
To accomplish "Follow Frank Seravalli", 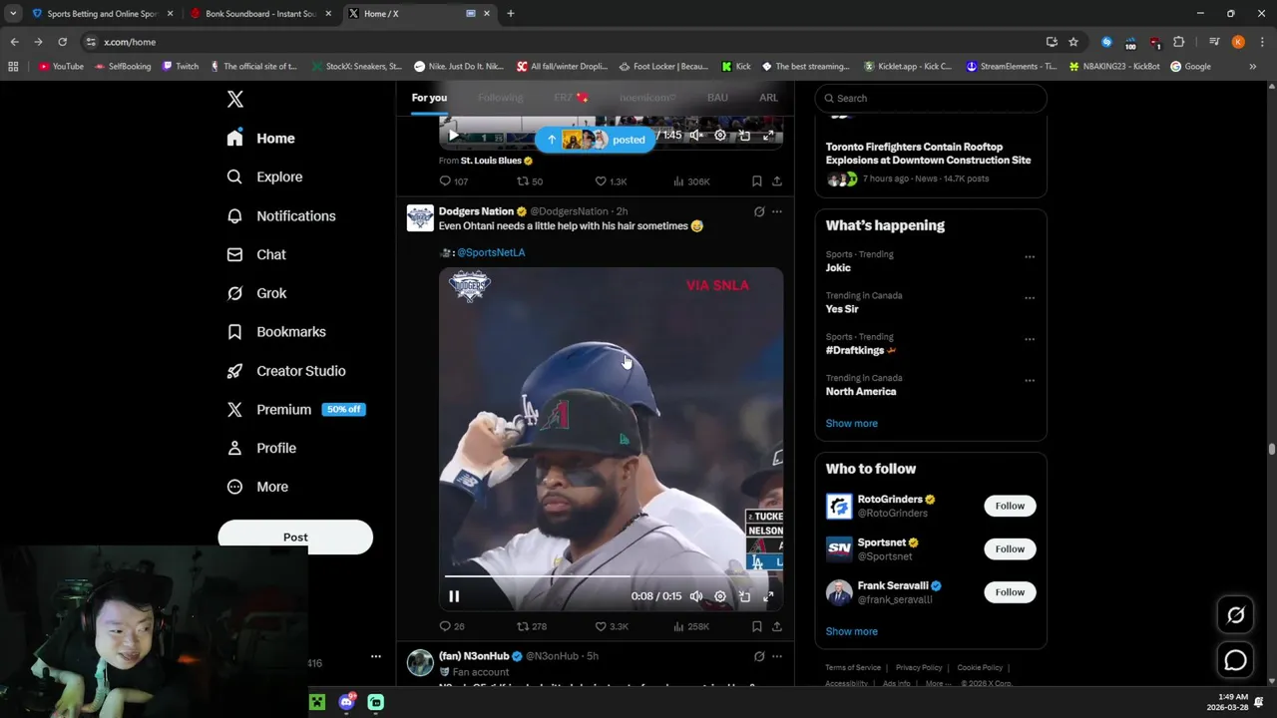I will coord(1010,592).
